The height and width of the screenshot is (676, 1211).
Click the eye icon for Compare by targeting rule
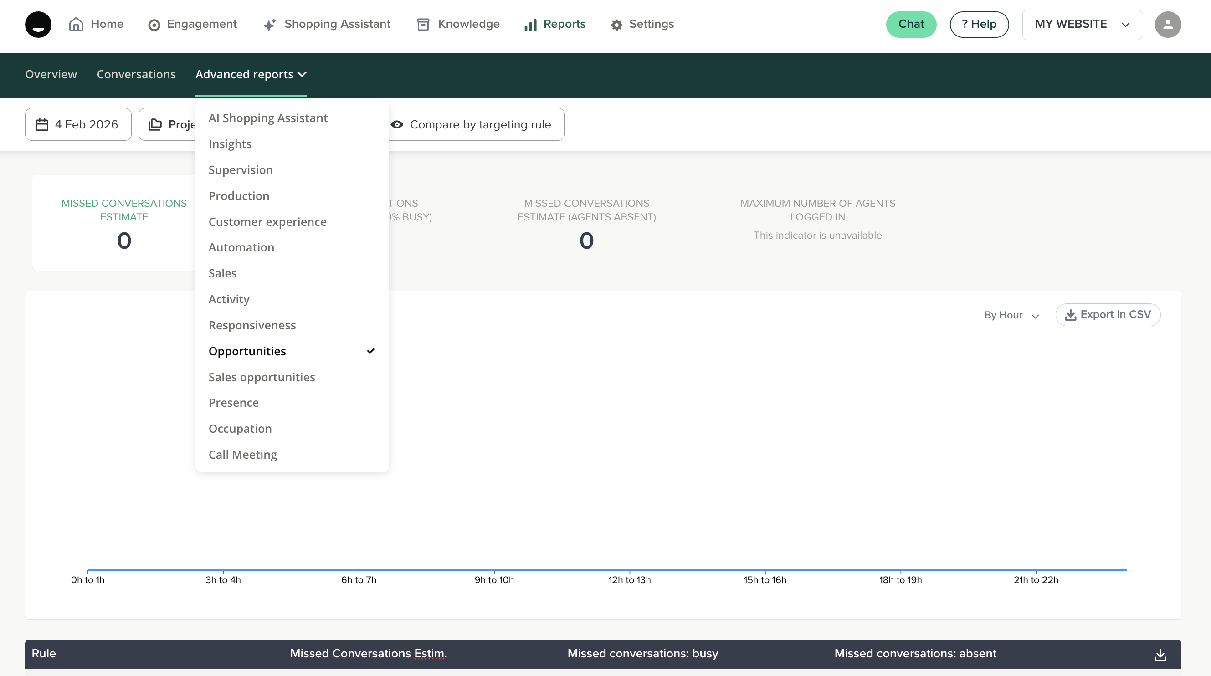coord(397,124)
